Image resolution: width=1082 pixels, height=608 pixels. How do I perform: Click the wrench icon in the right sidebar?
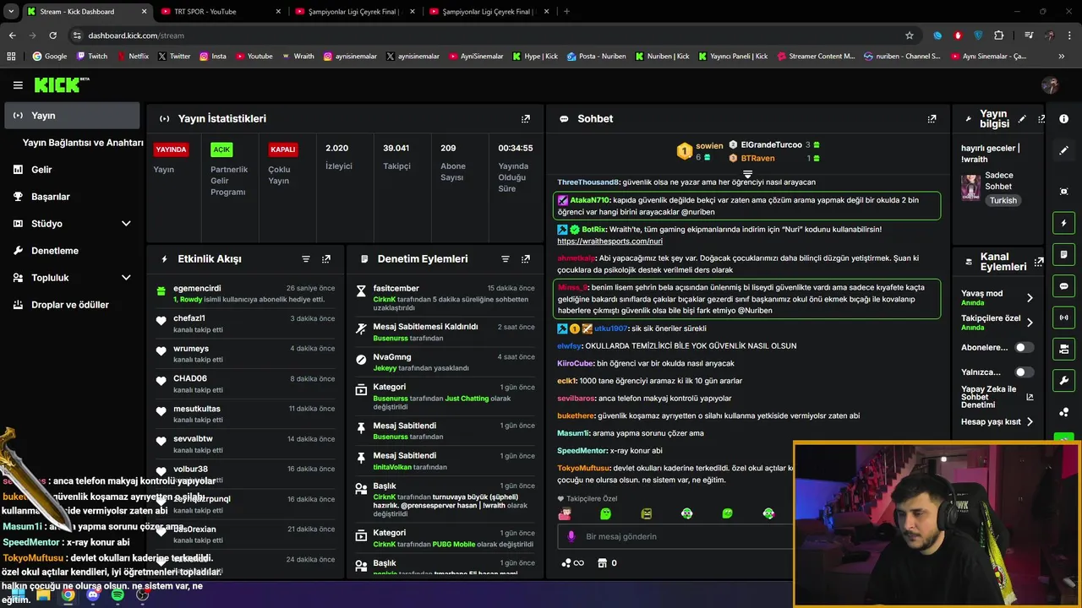tap(1064, 380)
